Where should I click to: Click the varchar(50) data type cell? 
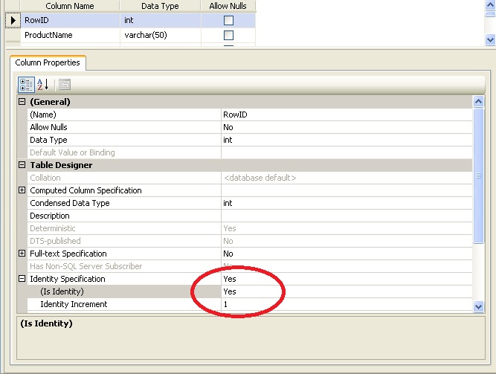[161, 35]
